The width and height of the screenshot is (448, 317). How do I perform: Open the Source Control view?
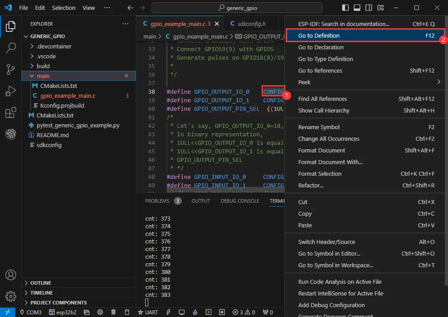(x=10, y=69)
